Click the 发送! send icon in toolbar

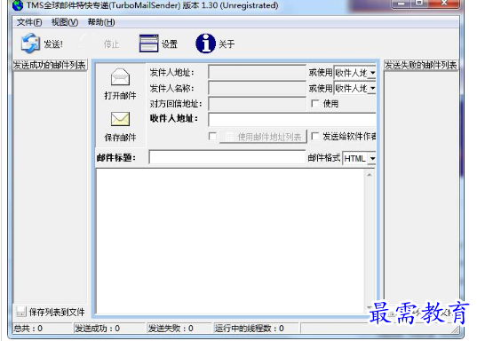(x=30, y=44)
